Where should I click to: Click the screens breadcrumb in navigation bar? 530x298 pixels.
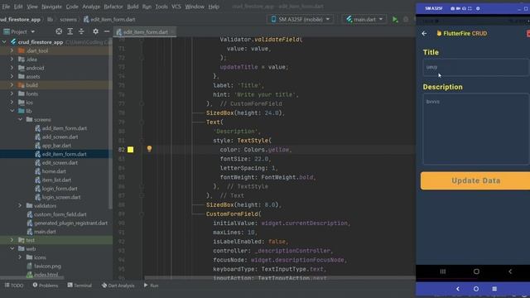pyautogui.click(x=68, y=20)
